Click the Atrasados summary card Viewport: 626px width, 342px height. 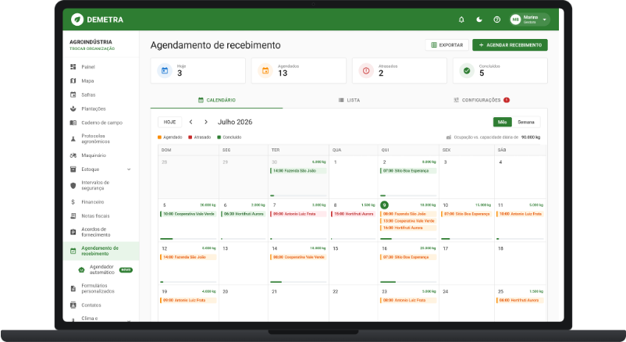click(x=399, y=71)
